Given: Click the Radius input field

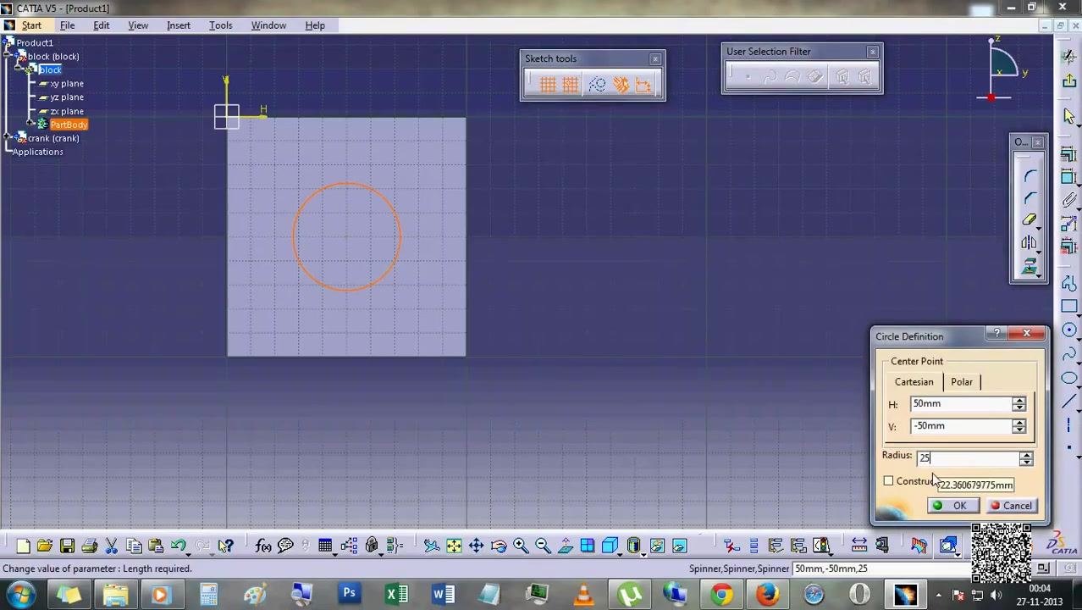Looking at the screenshot, I should coord(968,458).
